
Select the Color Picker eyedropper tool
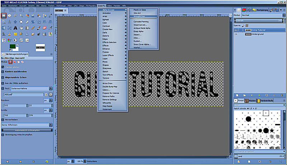pyautogui.click(x=50, y=16)
